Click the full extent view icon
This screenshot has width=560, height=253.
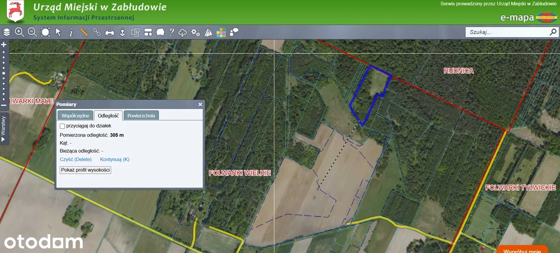[x=45, y=32]
